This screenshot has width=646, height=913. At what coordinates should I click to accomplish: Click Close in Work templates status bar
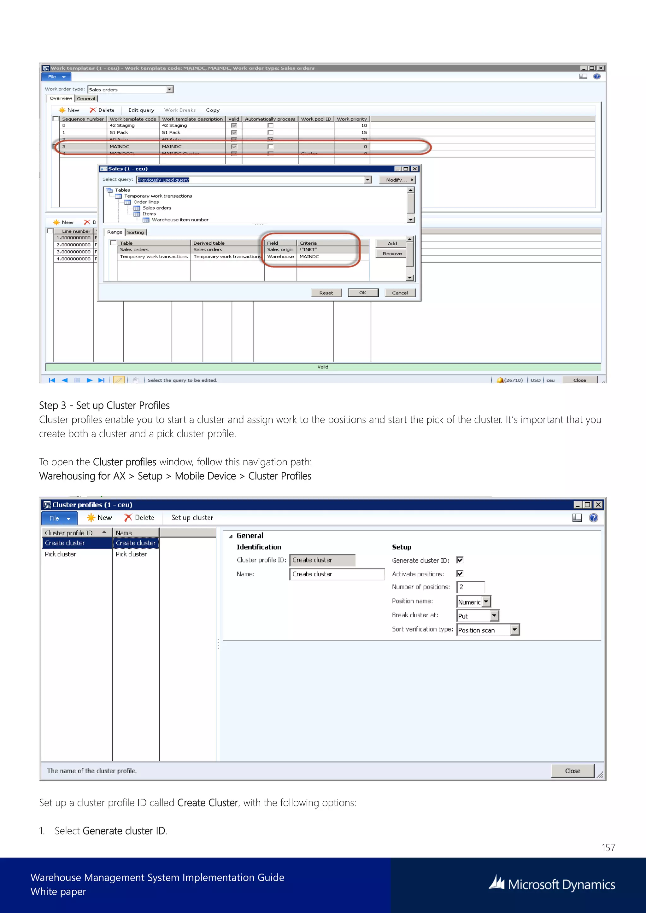pyautogui.click(x=579, y=380)
